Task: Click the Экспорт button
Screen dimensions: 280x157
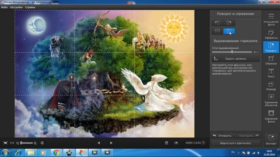Action: [x=271, y=140]
